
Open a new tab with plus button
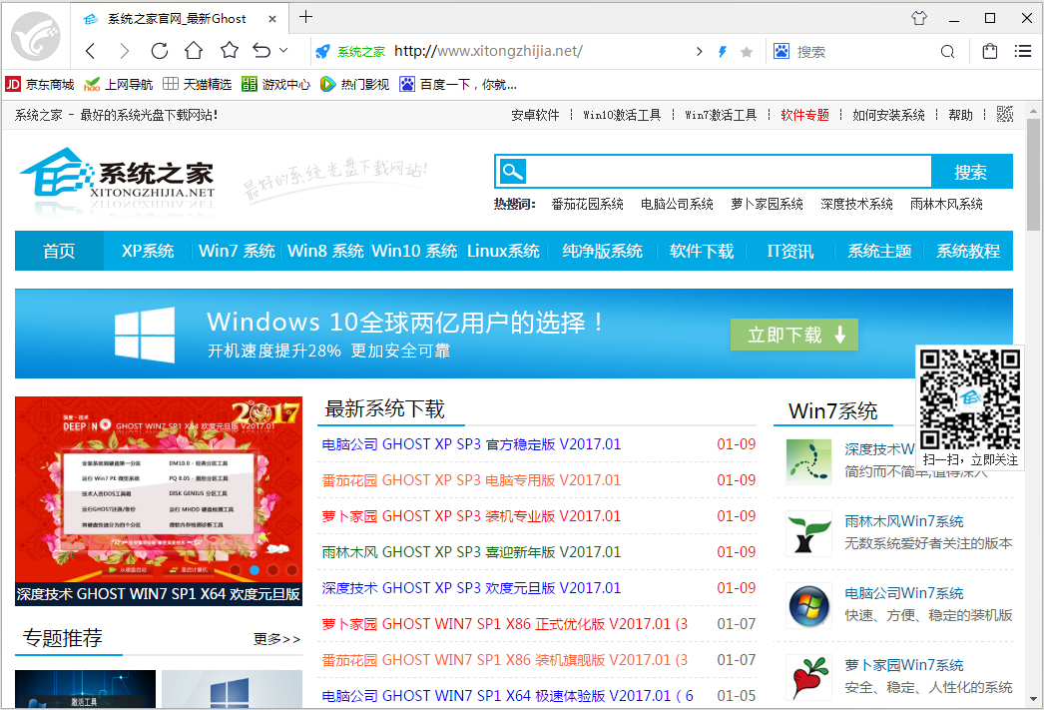pyautogui.click(x=306, y=17)
